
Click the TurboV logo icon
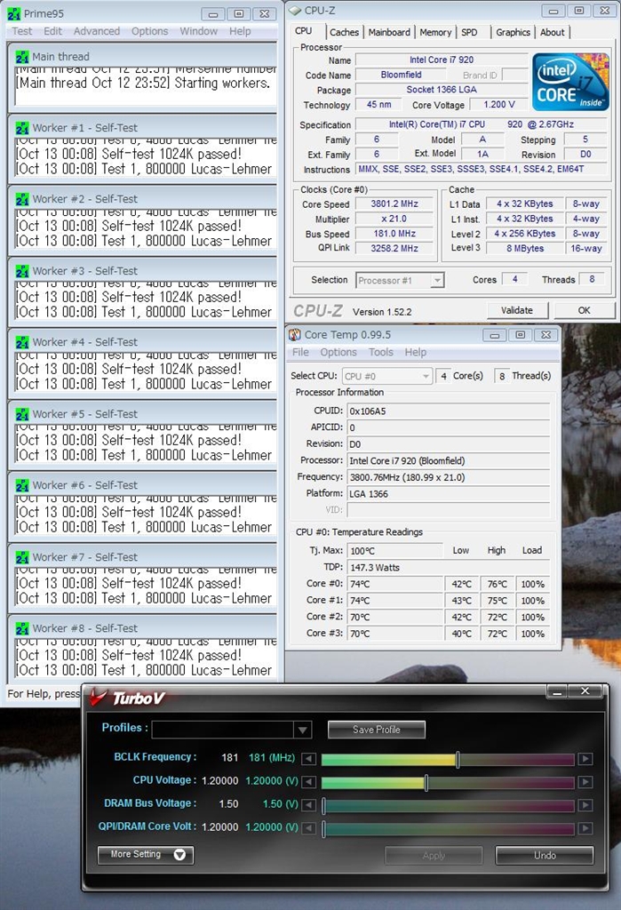(x=99, y=697)
